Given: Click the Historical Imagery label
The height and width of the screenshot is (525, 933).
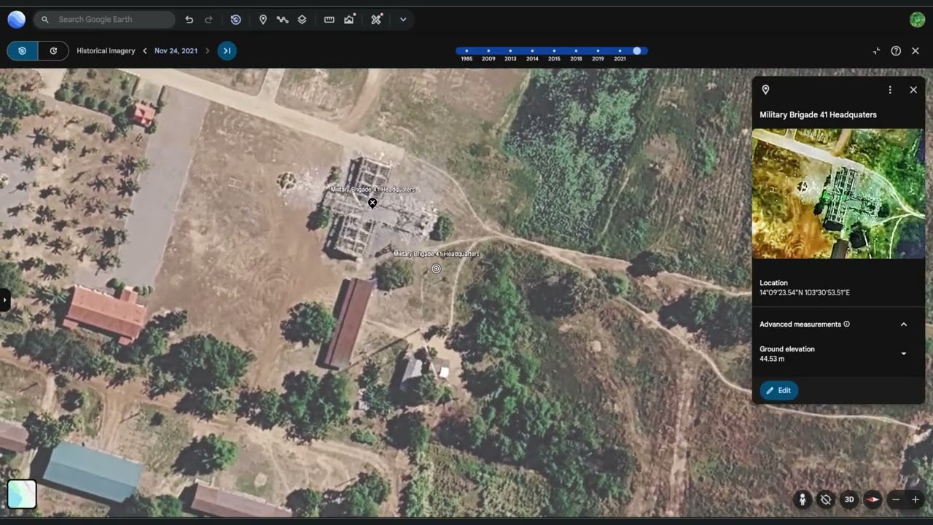Looking at the screenshot, I should click(x=106, y=51).
